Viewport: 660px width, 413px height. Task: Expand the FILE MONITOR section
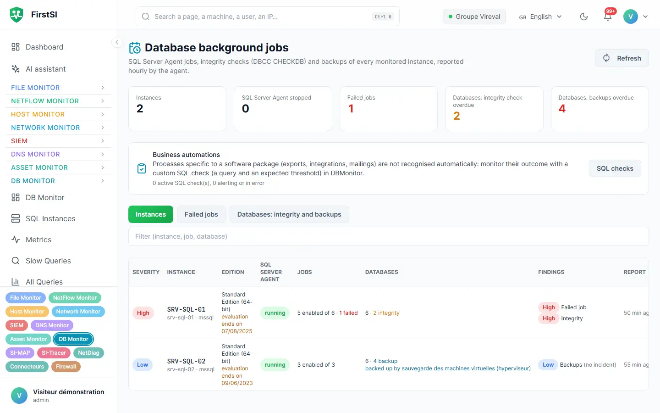point(58,88)
